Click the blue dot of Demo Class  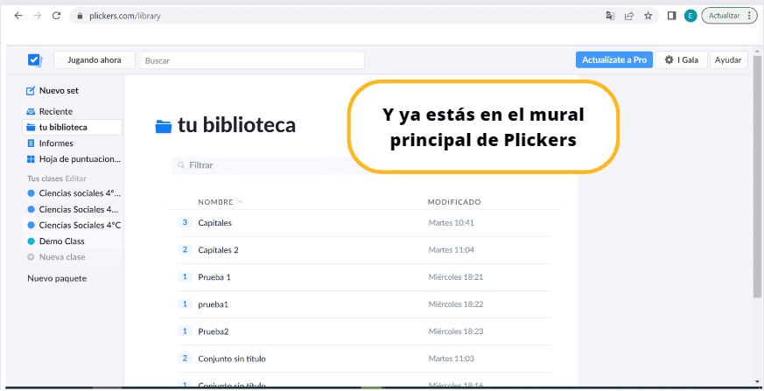click(x=32, y=241)
